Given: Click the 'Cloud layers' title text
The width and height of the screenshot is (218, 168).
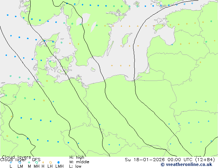Looking at the screenshot, I should pyautogui.click(x=17, y=157).
